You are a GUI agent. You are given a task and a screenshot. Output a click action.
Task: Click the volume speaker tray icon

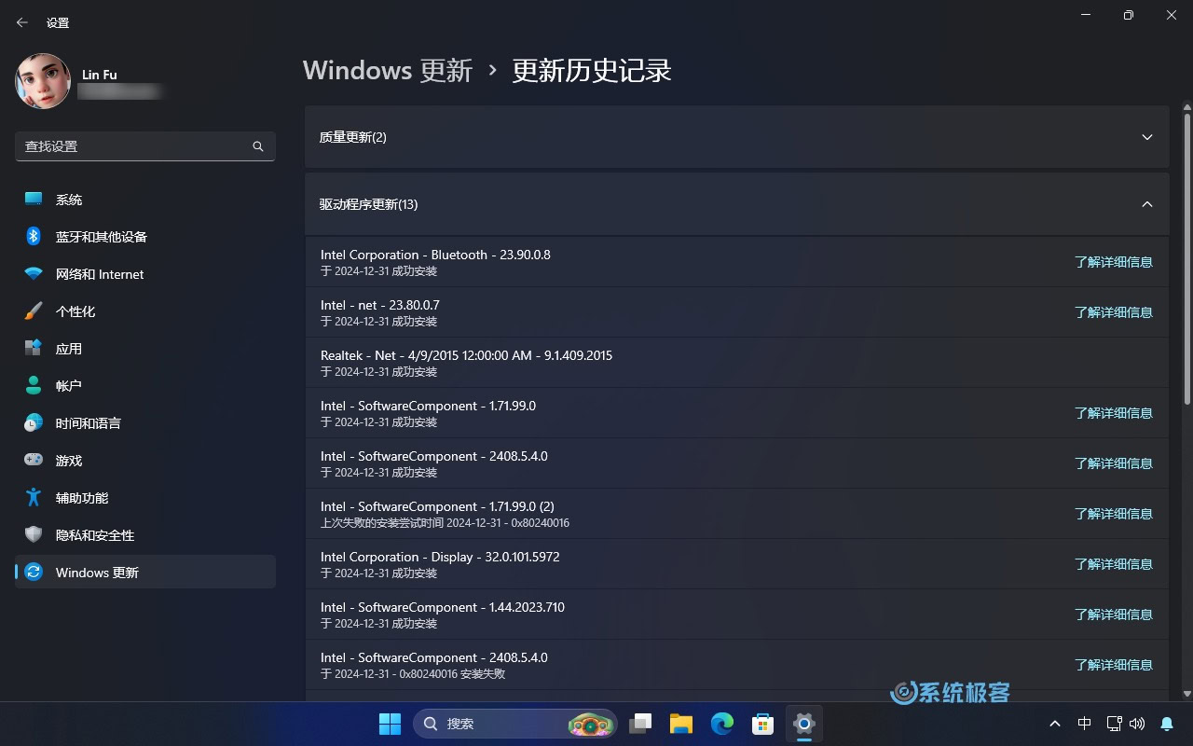click(x=1136, y=724)
